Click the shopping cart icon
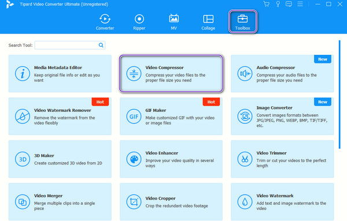Viewport: 347px width, 221px height. [267, 4]
